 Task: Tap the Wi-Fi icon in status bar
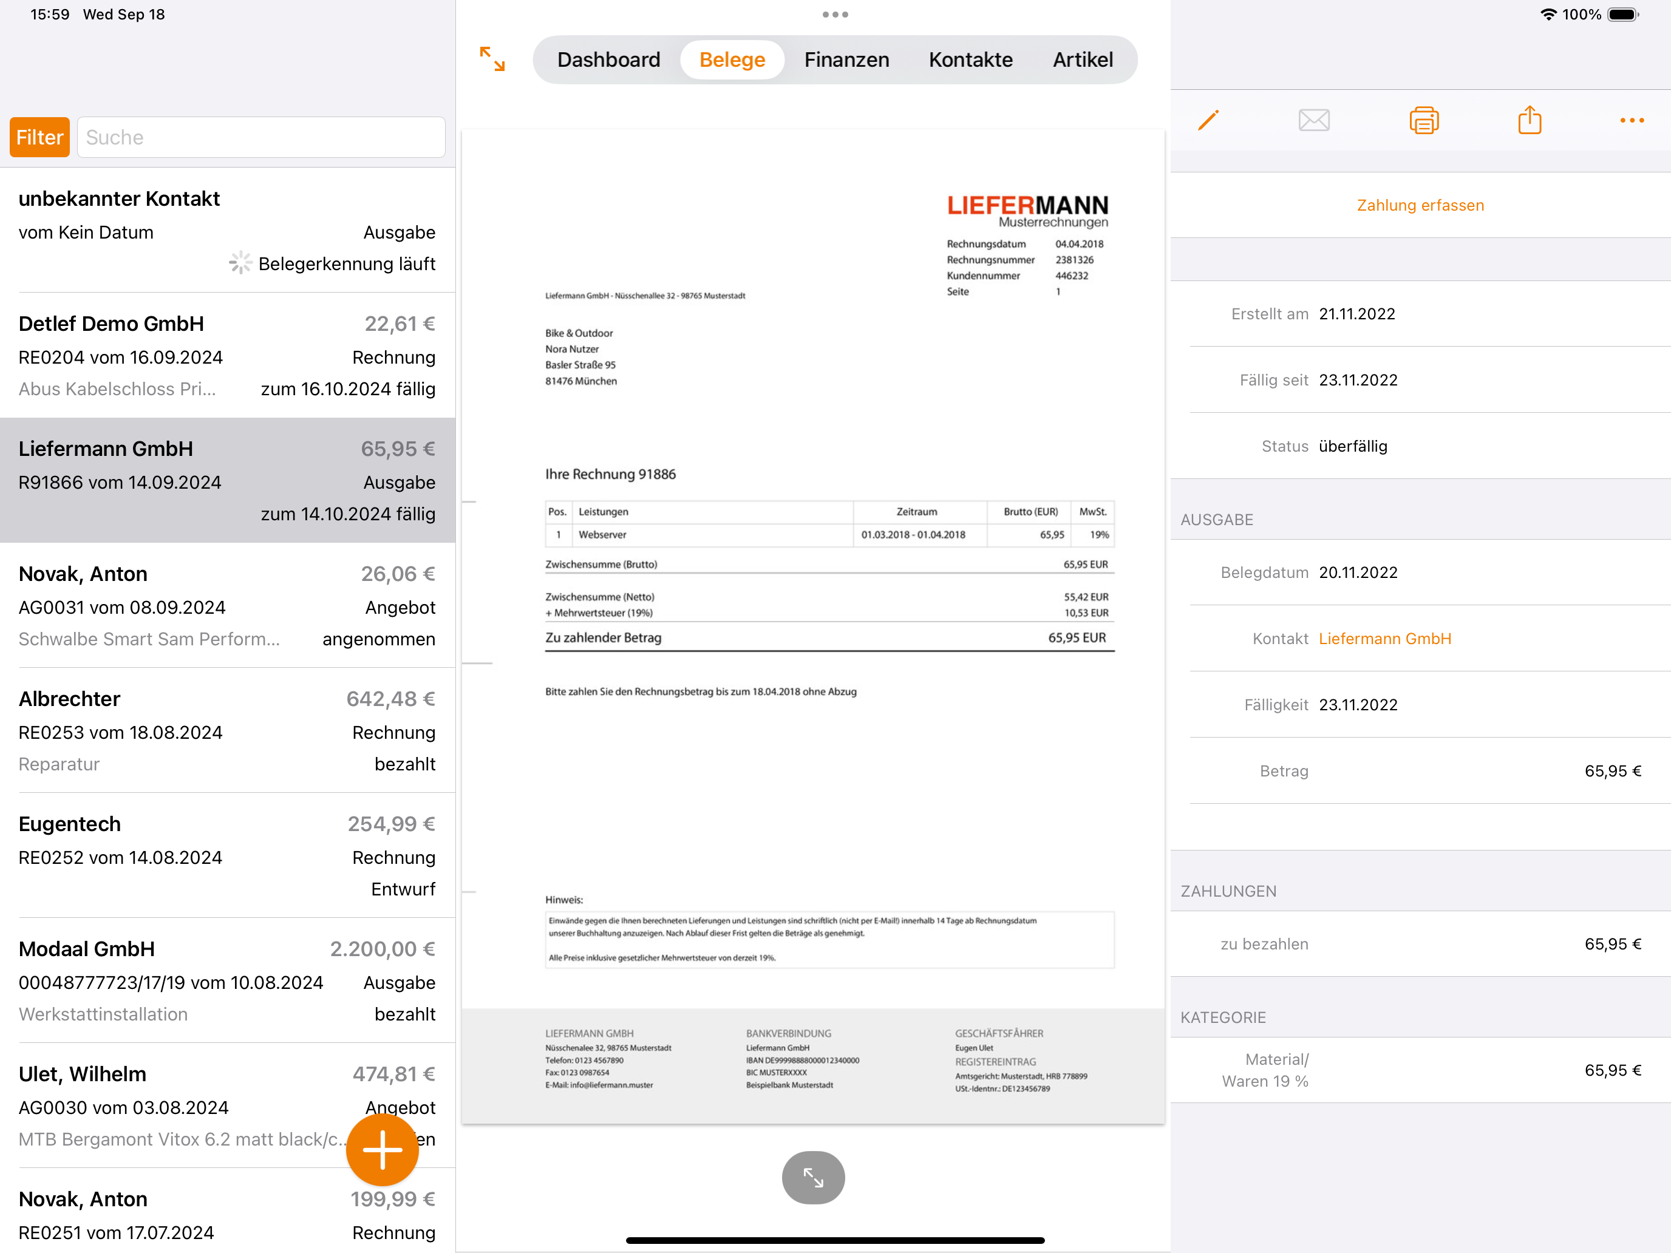point(1547,15)
